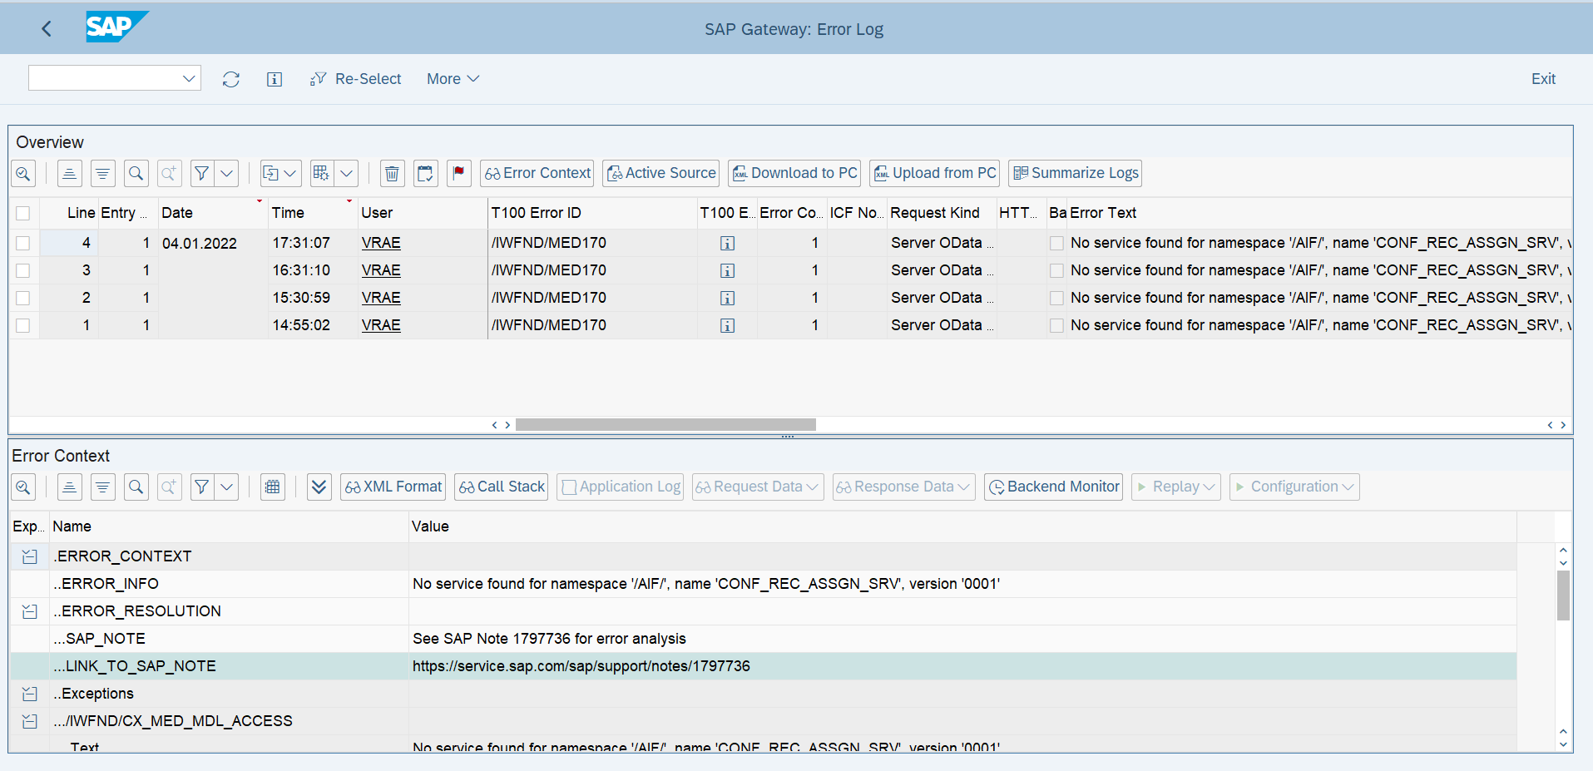Select all rows via the header checkbox
Image resolution: width=1593 pixels, height=771 pixels.
22,213
